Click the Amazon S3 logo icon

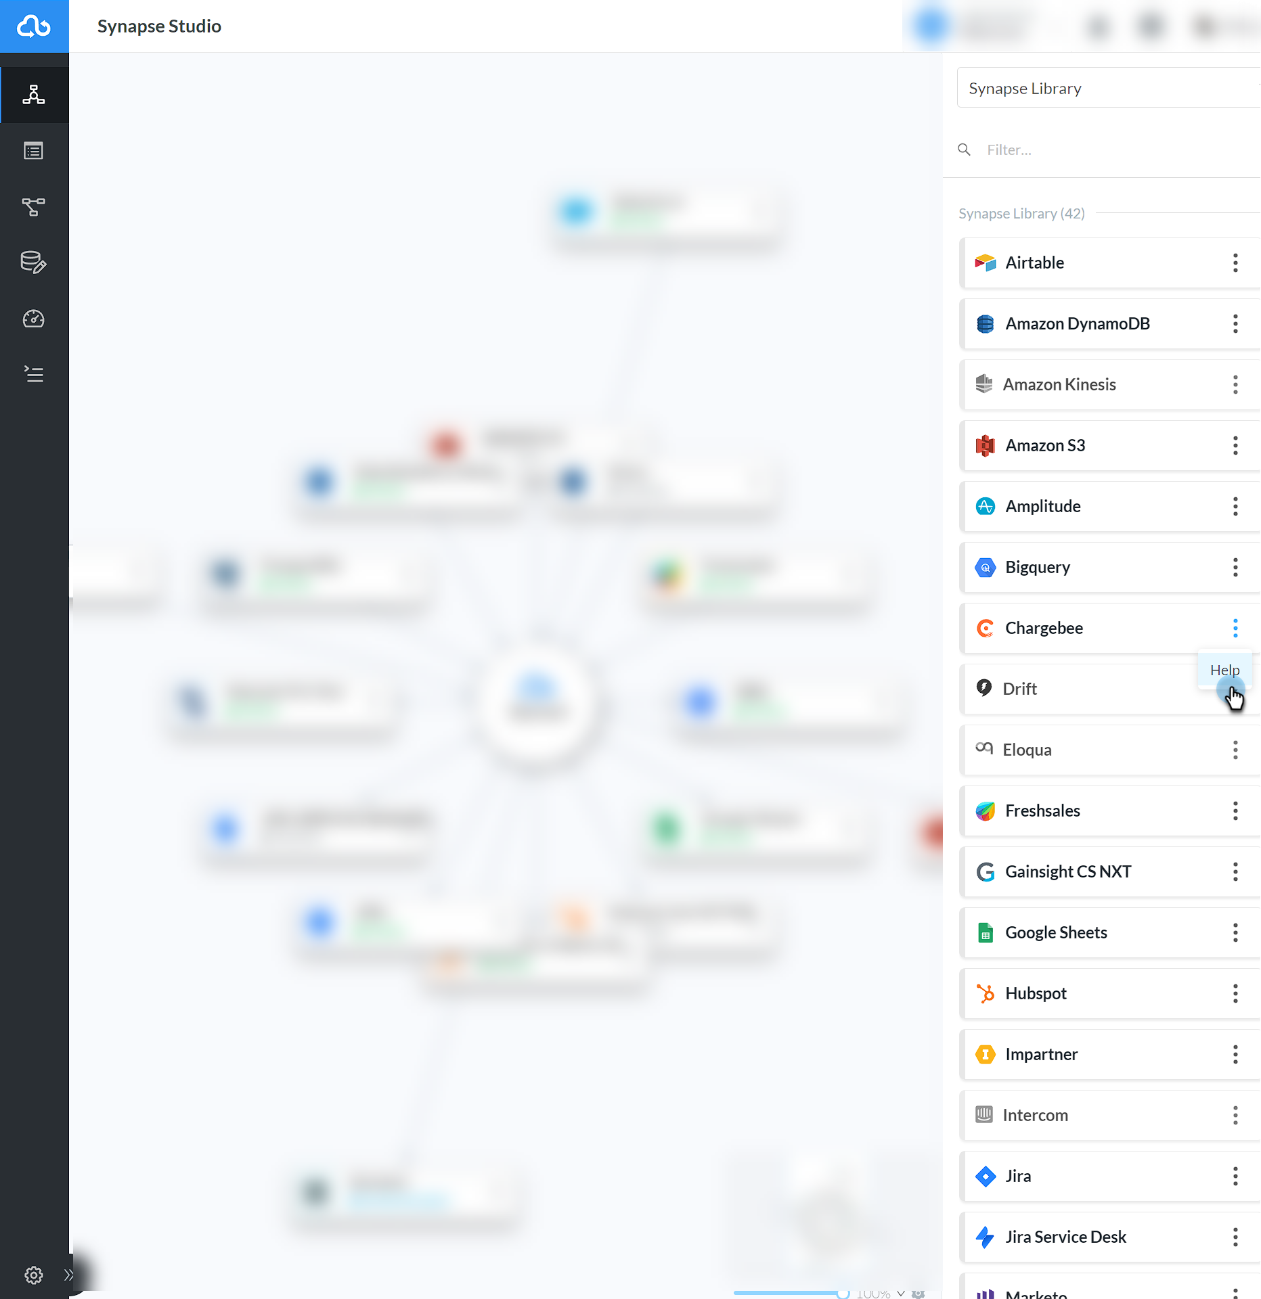985,445
